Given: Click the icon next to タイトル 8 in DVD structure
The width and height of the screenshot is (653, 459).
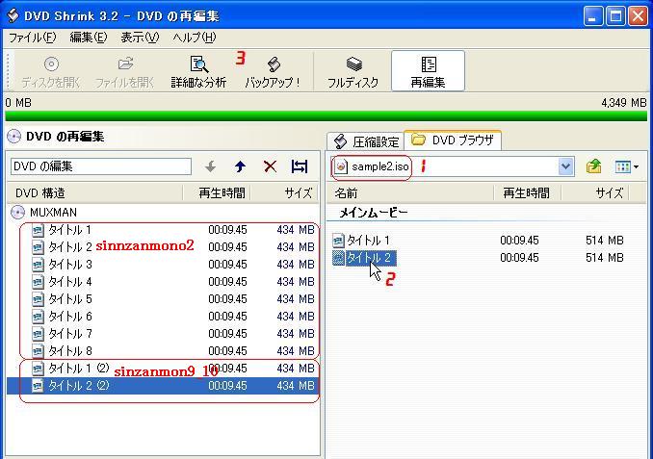Looking at the screenshot, I should coord(38,351).
